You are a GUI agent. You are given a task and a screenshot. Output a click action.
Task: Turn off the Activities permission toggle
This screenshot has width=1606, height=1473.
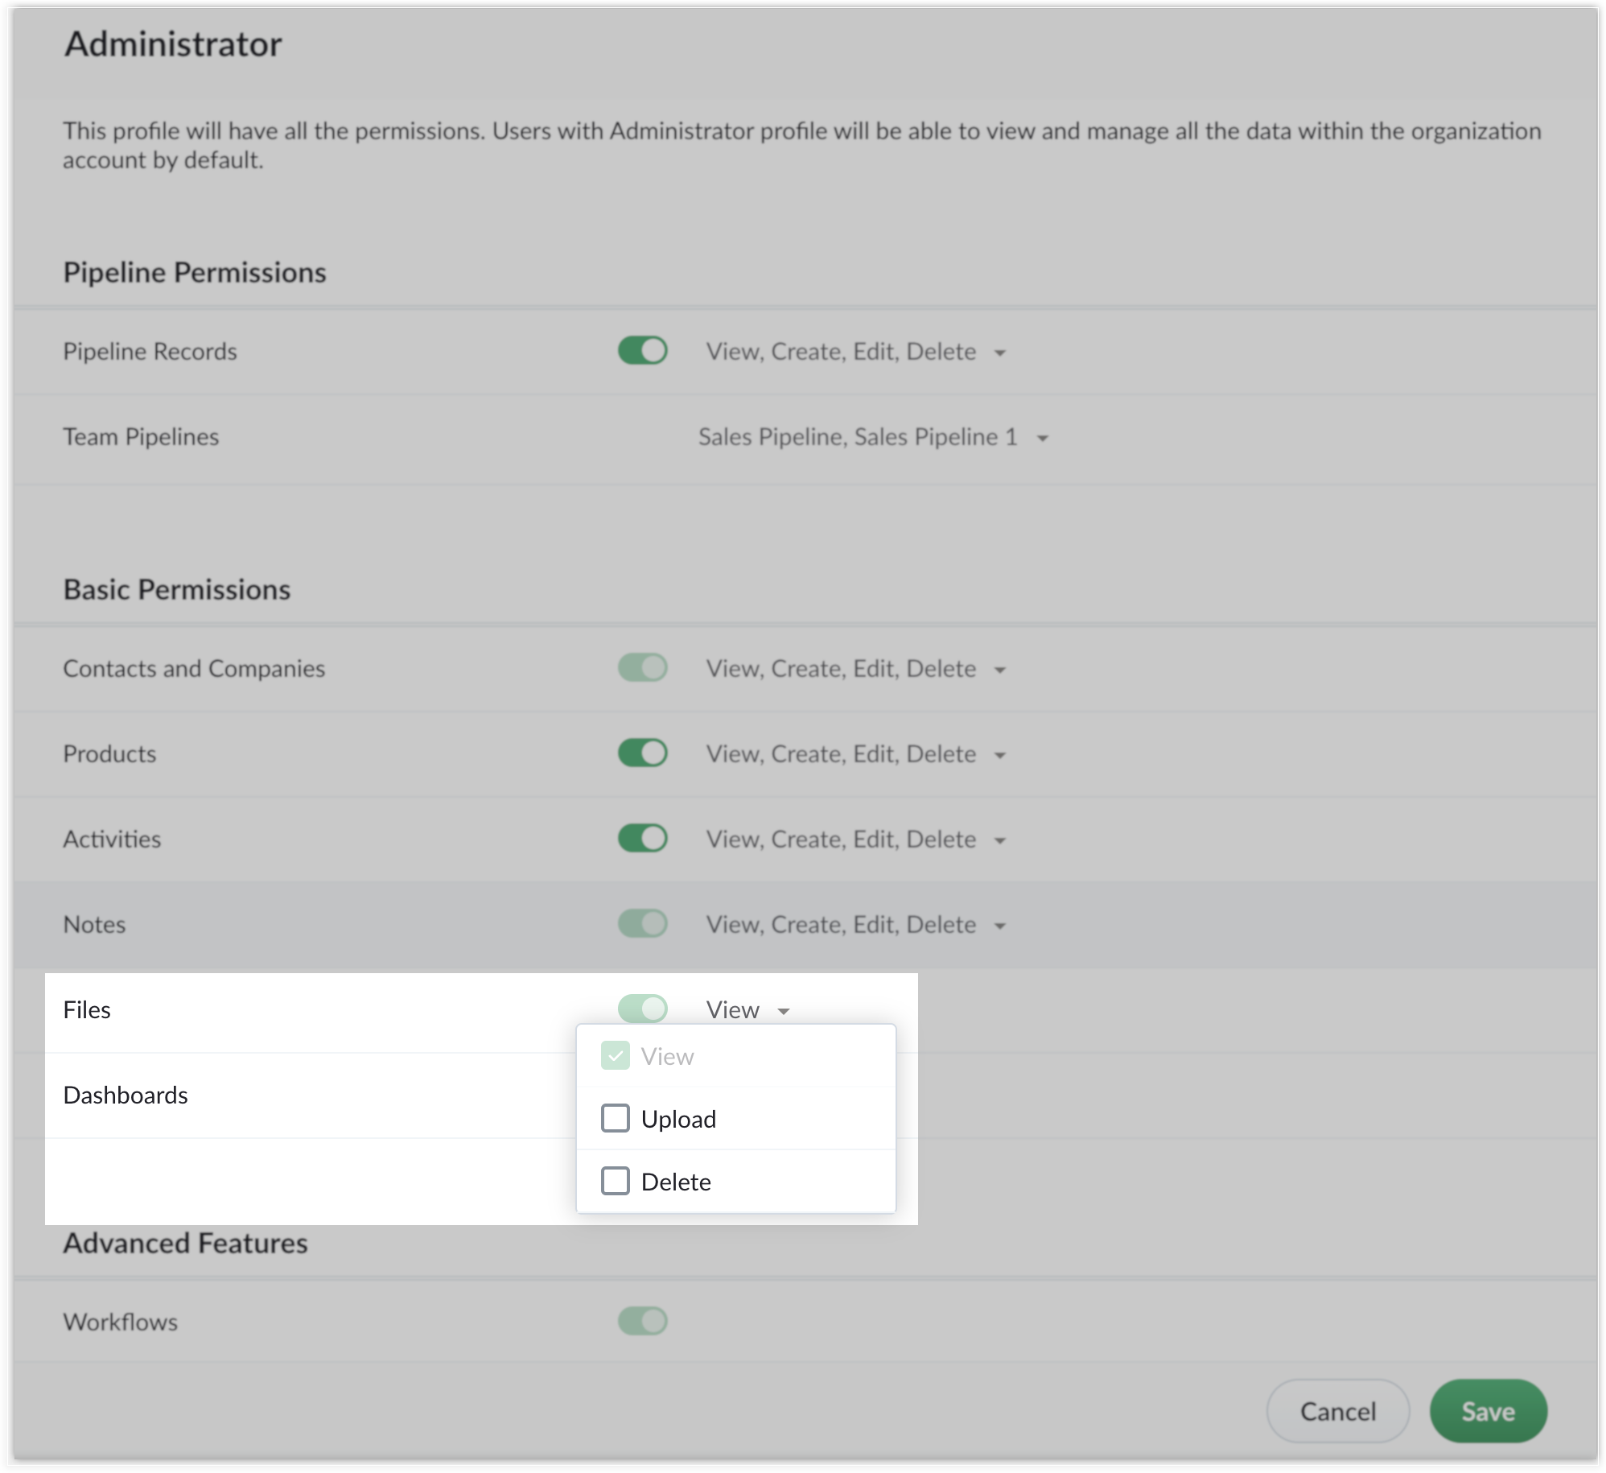[642, 839]
